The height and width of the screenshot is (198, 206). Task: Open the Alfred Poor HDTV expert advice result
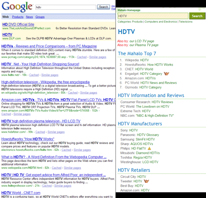click(53, 175)
